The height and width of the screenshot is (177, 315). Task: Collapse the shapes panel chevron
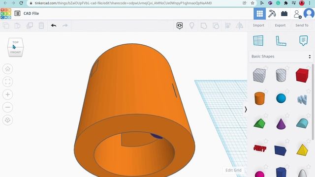[246, 110]
